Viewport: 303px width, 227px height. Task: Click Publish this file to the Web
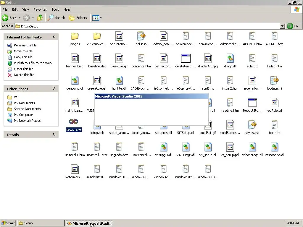tap(33, 63)
